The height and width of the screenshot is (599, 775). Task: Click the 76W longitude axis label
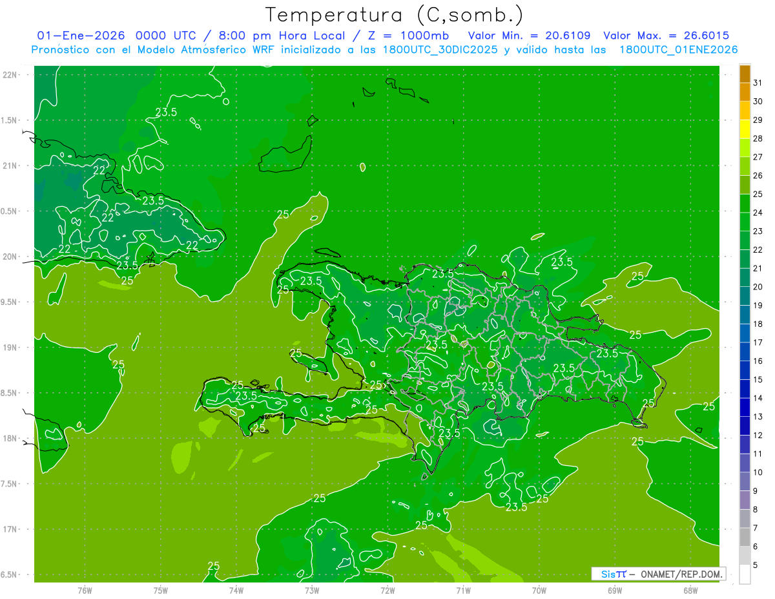tap(85, 590)
